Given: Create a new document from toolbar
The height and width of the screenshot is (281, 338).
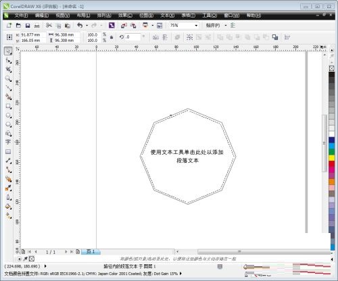Looking at the screenshot, I should (x=9, y=26).
